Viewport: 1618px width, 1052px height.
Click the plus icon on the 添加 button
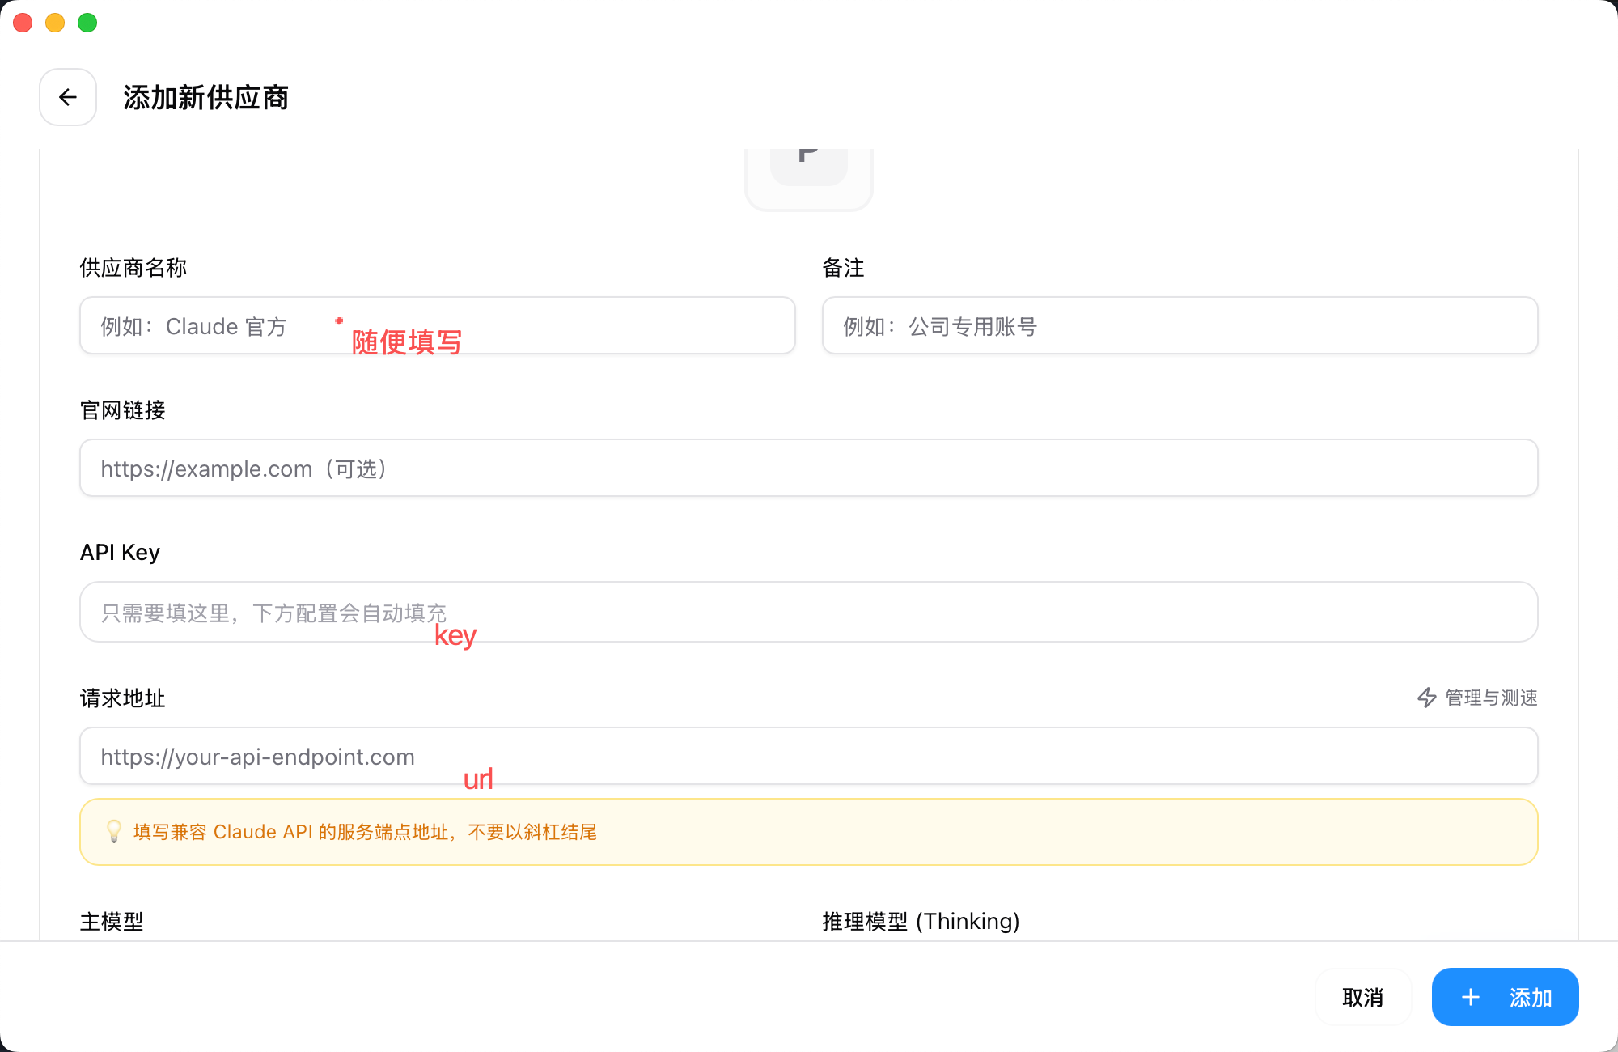1471,997
